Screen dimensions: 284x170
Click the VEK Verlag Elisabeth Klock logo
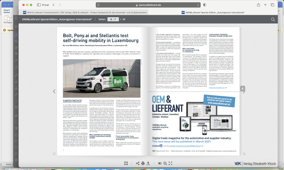[x=255, y=164]
